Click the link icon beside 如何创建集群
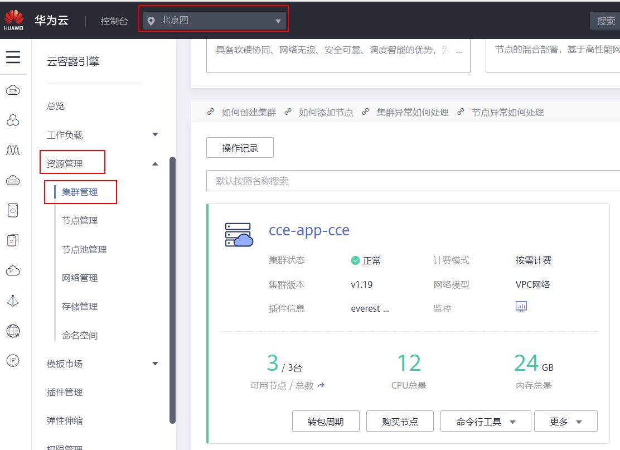This screenshot has width=620, height=450. click(211, 112)
